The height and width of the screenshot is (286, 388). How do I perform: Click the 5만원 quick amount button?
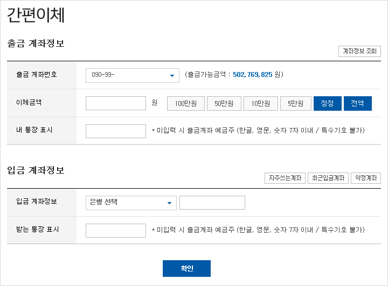(296, 103)
